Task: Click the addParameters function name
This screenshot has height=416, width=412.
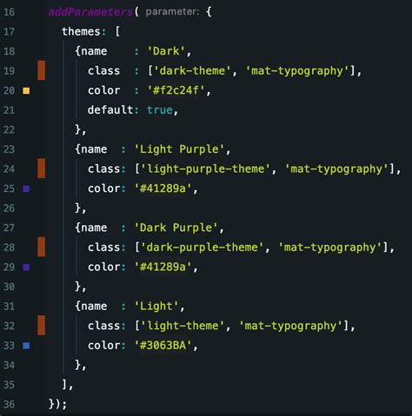Action: 90,12
